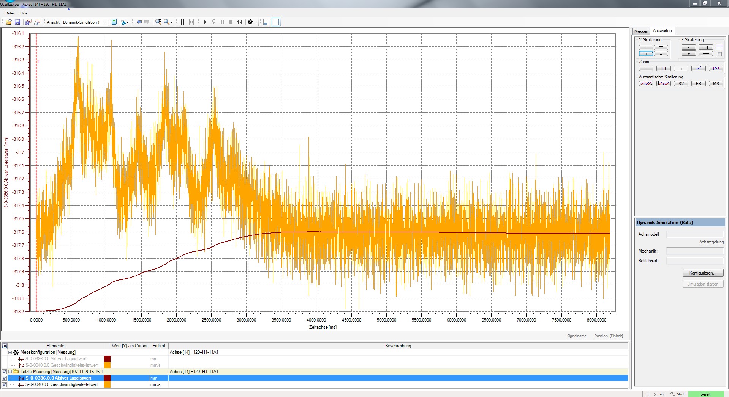Image resolution: width=729 pixels, height=397 pixels.
Task: Click the open file folder icon
Action: 8,22
